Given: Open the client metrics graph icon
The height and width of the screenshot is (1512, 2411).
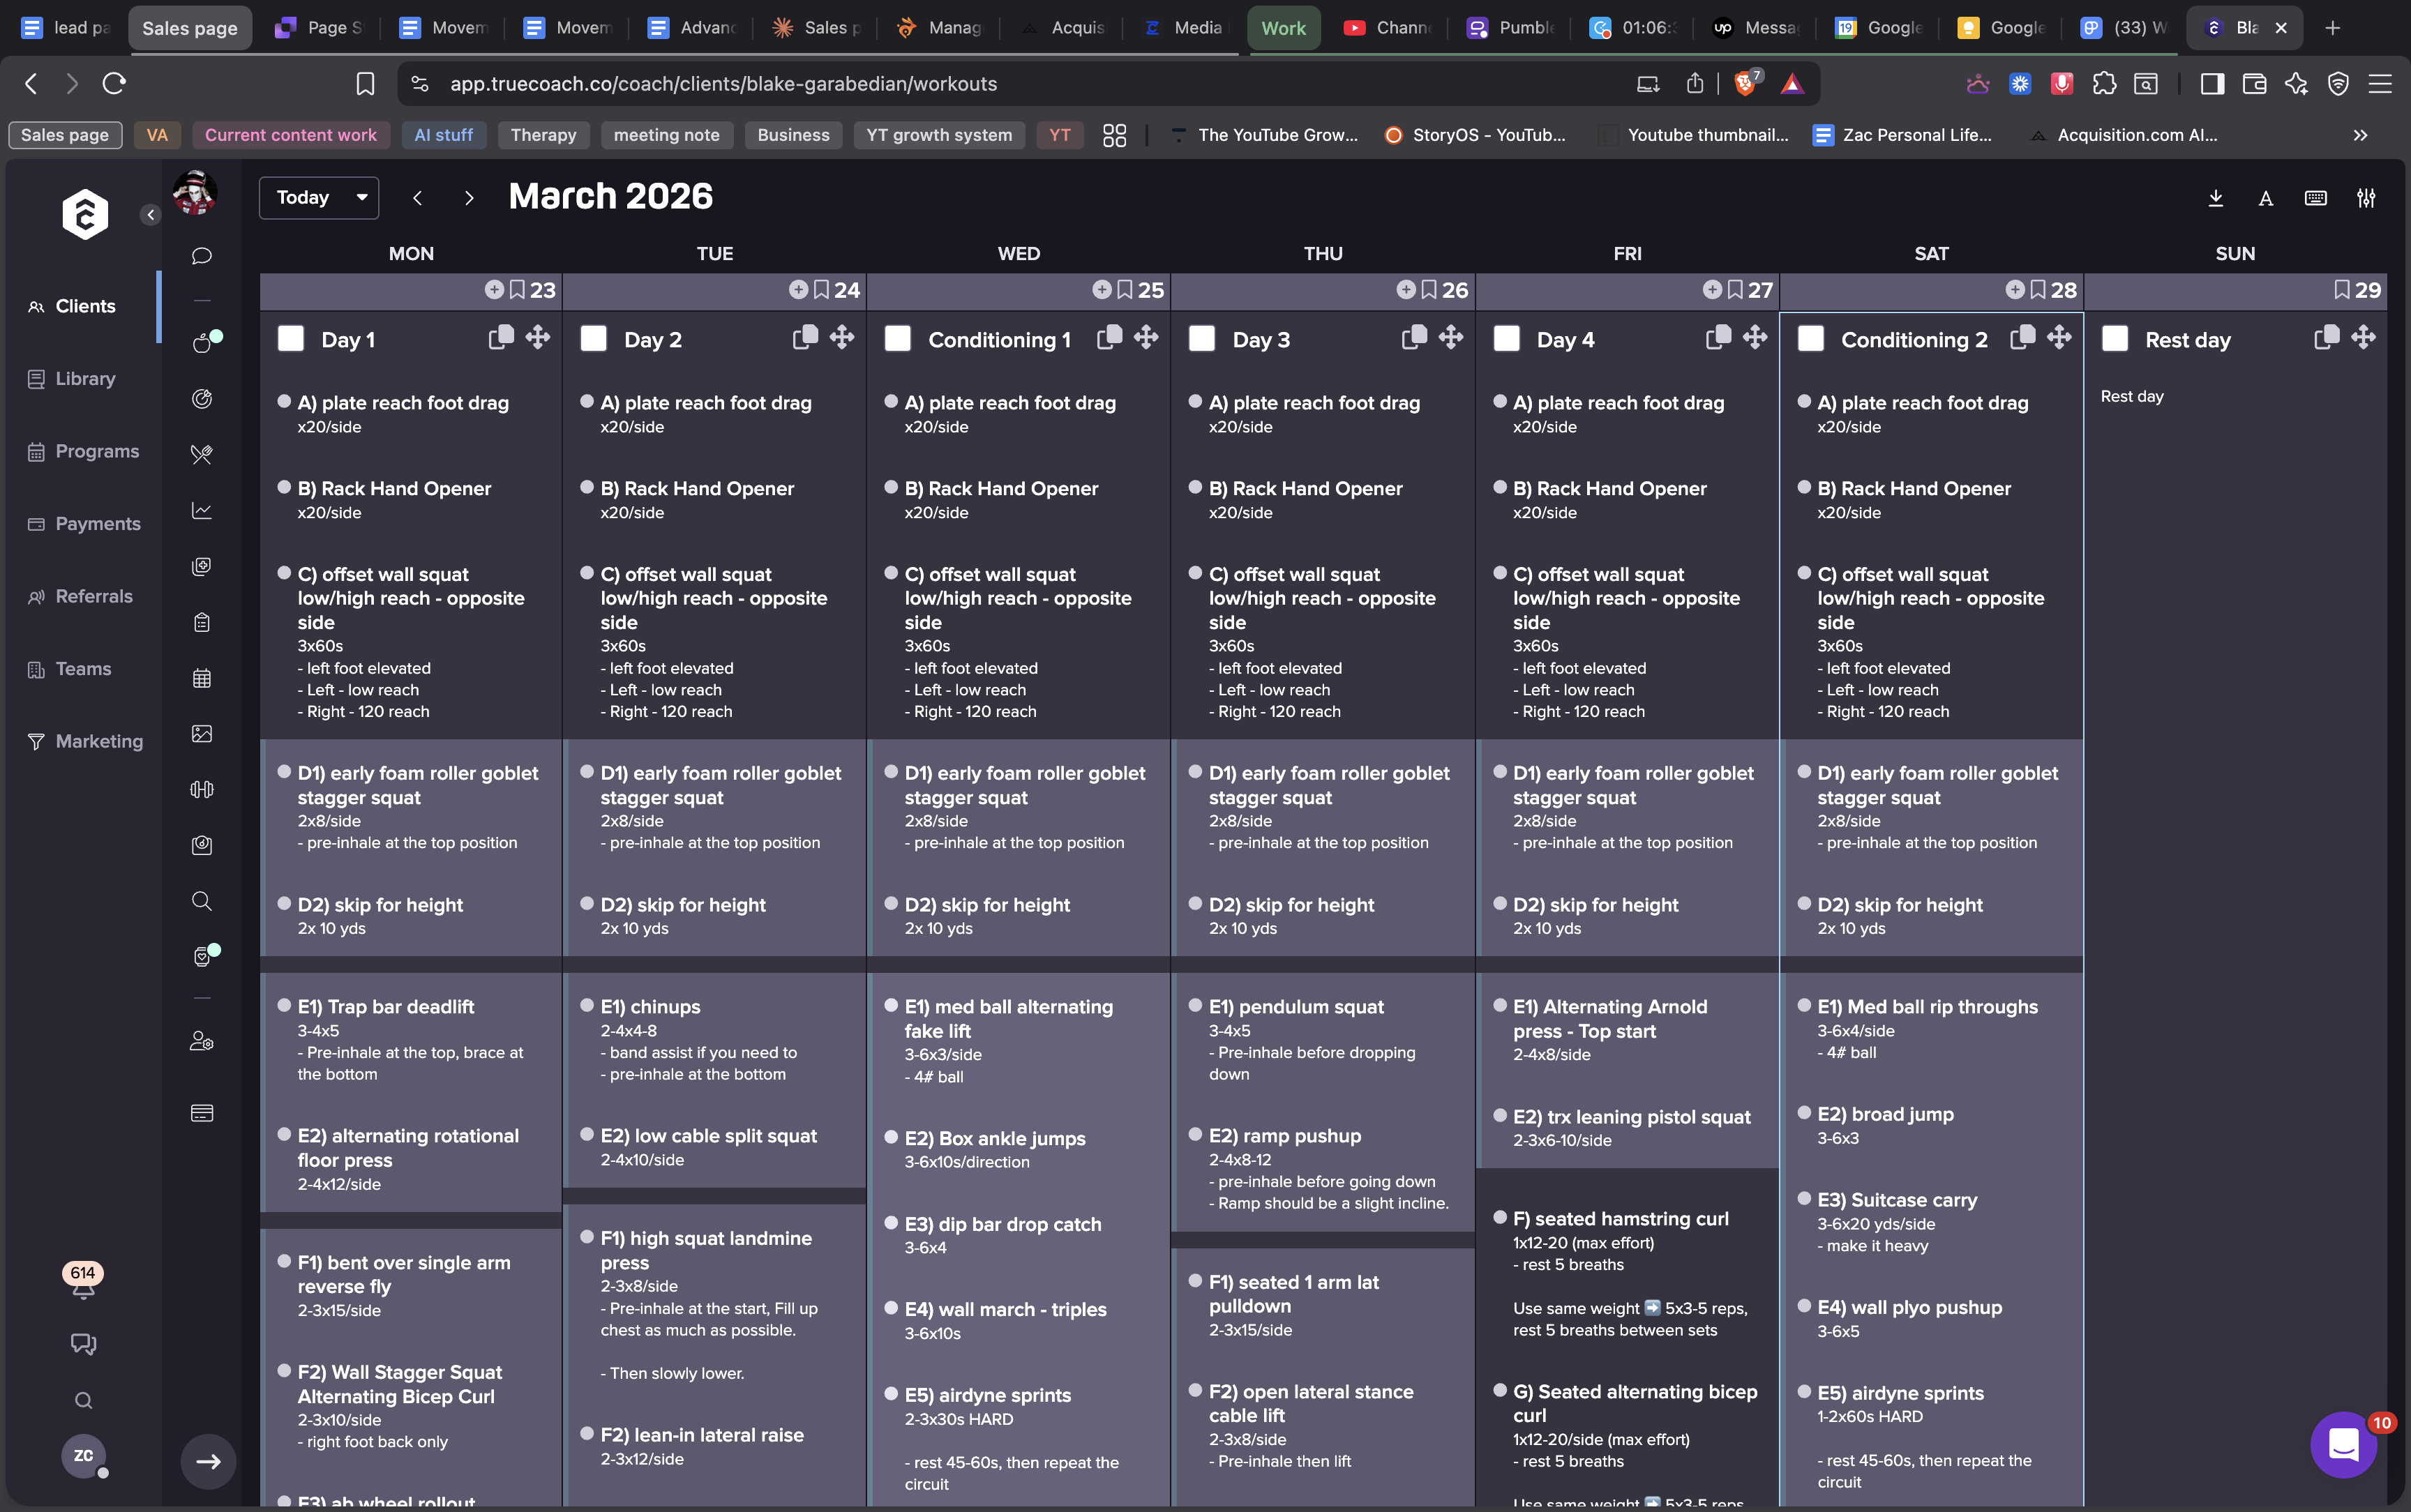Looking at the screenshot, I should pyautogui.click(x=202, y=511).
